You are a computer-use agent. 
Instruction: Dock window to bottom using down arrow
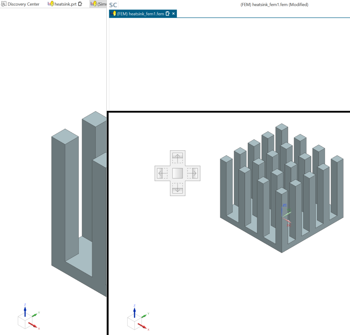[177, 188]
